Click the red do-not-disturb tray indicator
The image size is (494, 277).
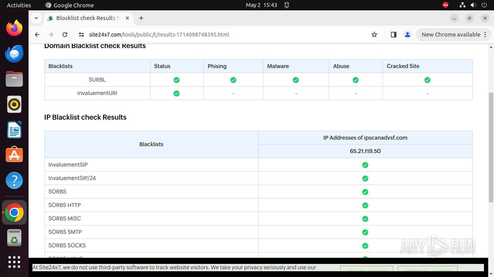point(445,5)
